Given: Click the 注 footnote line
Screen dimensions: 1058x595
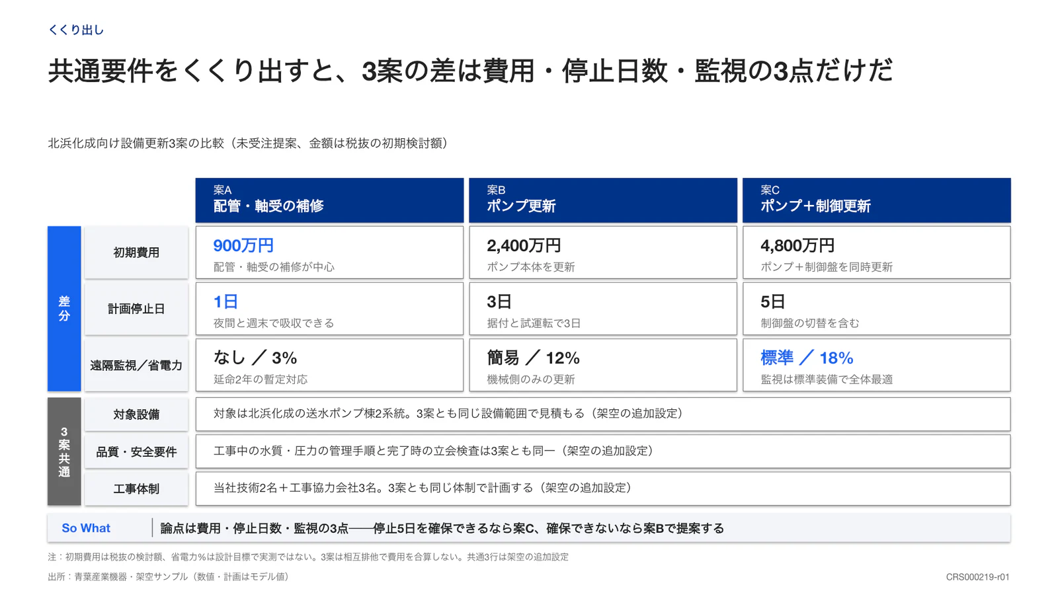Looking at the screenshot, I should (x=308, y=557).
